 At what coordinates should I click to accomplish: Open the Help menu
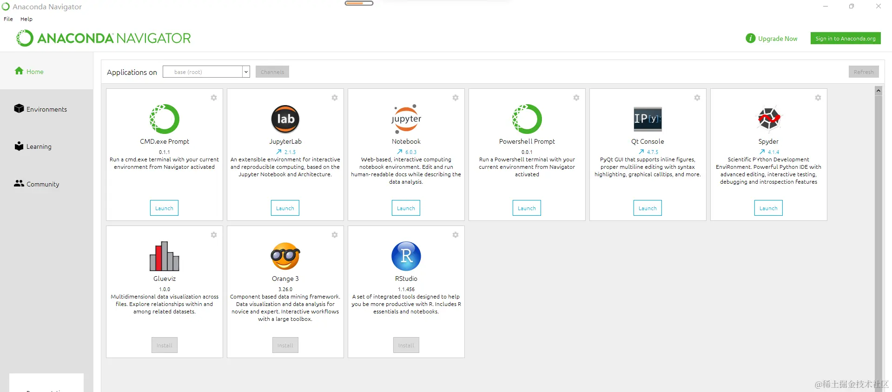tap(26, 19)
